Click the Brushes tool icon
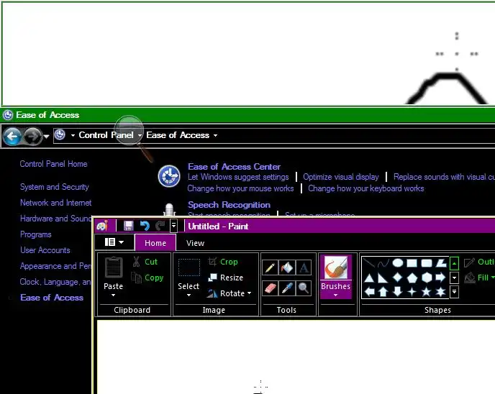Viewport: 495px width, 394px height. coord(335,267)
